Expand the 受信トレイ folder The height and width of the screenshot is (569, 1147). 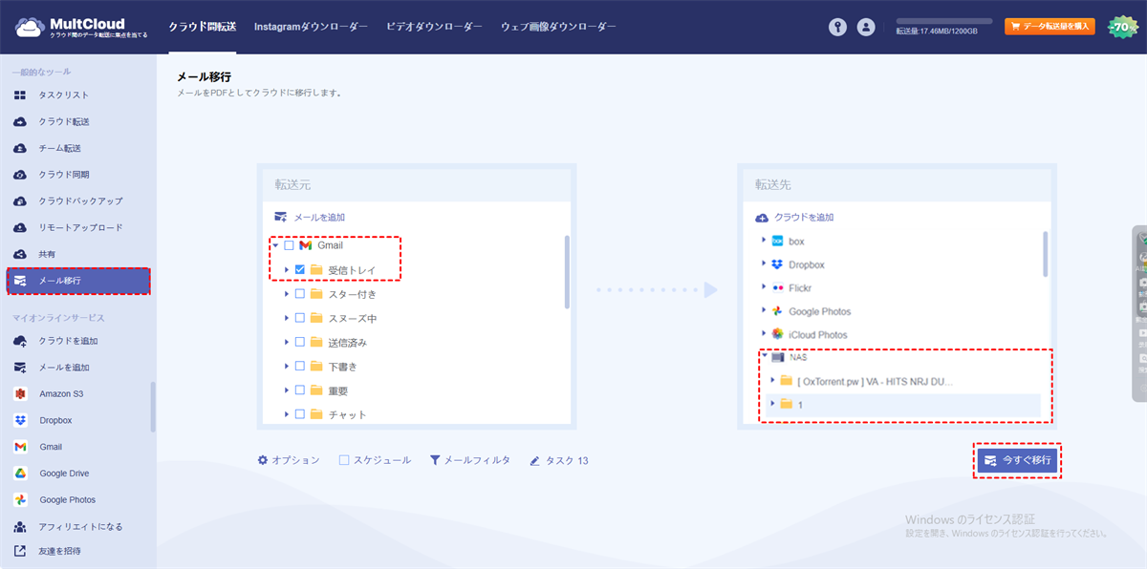[x=287, y=270]
